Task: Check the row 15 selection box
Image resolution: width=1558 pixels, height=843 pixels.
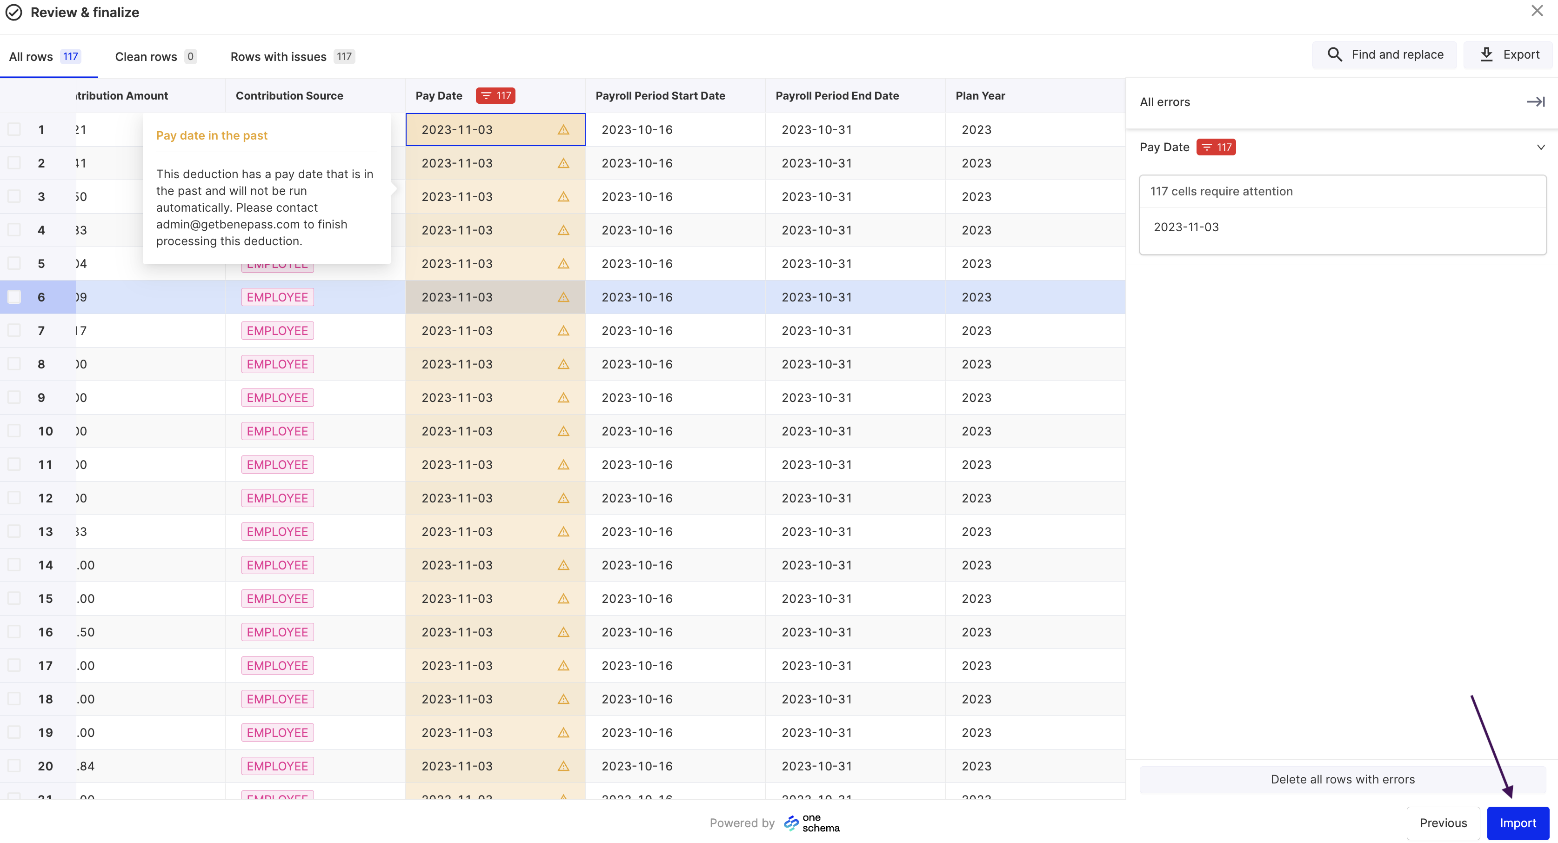Action: tap(14, 598)
